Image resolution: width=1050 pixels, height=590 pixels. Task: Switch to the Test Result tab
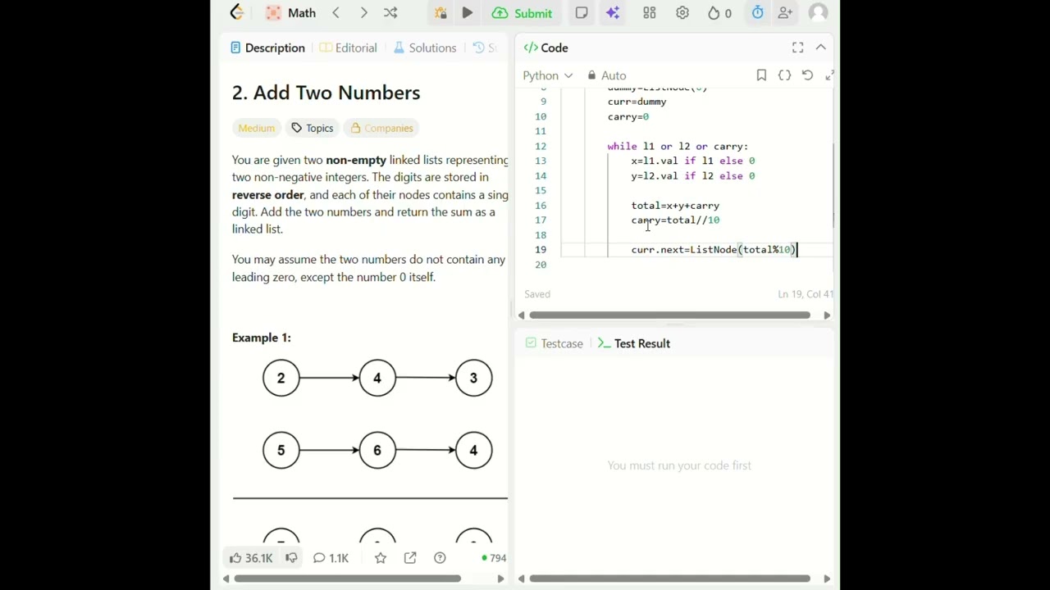click(x=633, y=343)
